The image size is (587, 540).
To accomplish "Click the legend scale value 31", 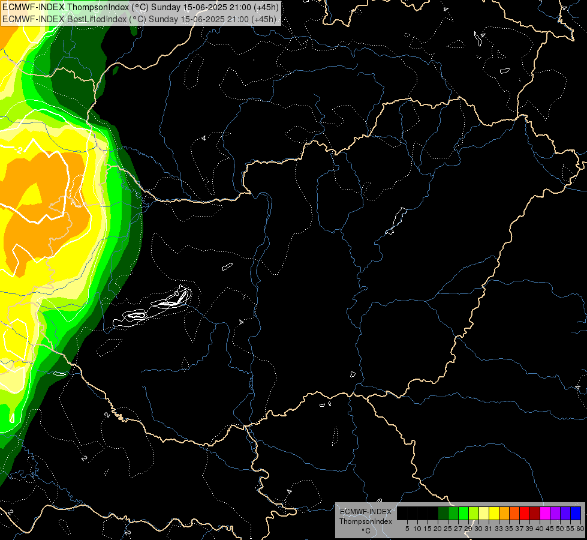I will click(x=488, y=529).
